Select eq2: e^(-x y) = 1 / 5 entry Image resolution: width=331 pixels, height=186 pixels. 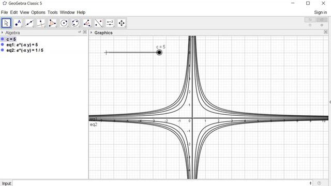tap(25, 50)
